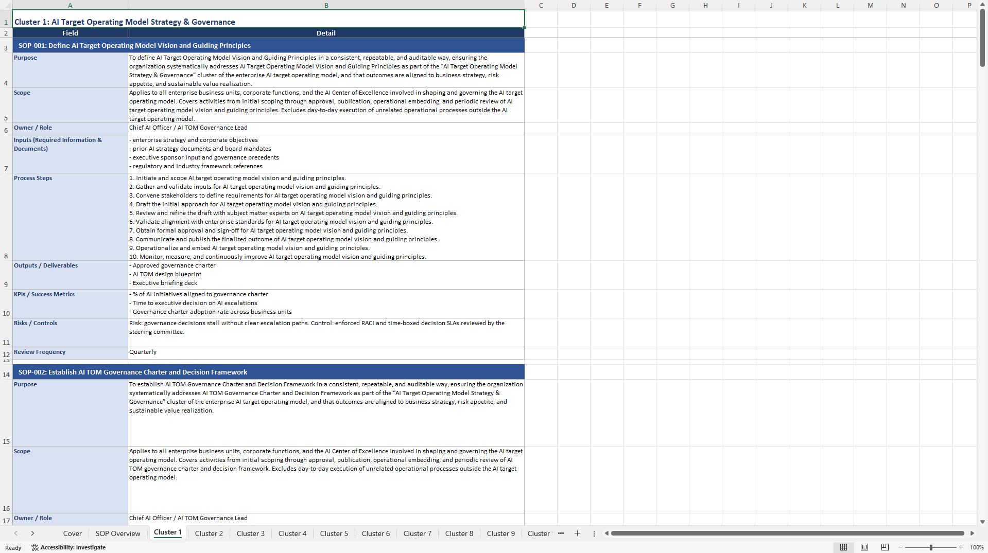Select the 'Quarterly' value cell
Image resolution: width=988 pixels, height=553 pixels.
(326, 353)
